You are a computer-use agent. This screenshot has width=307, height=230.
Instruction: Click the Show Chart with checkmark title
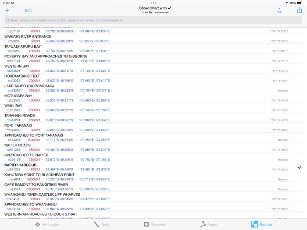pyautogui.click(x=155, y=8)
